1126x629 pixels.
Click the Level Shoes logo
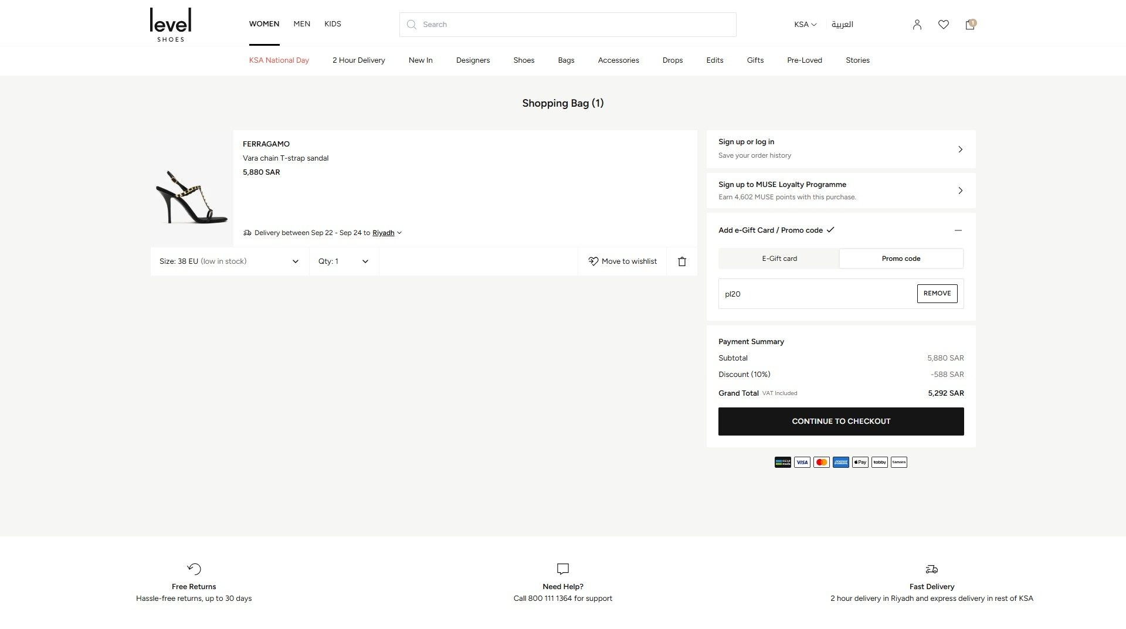[171, 25]
